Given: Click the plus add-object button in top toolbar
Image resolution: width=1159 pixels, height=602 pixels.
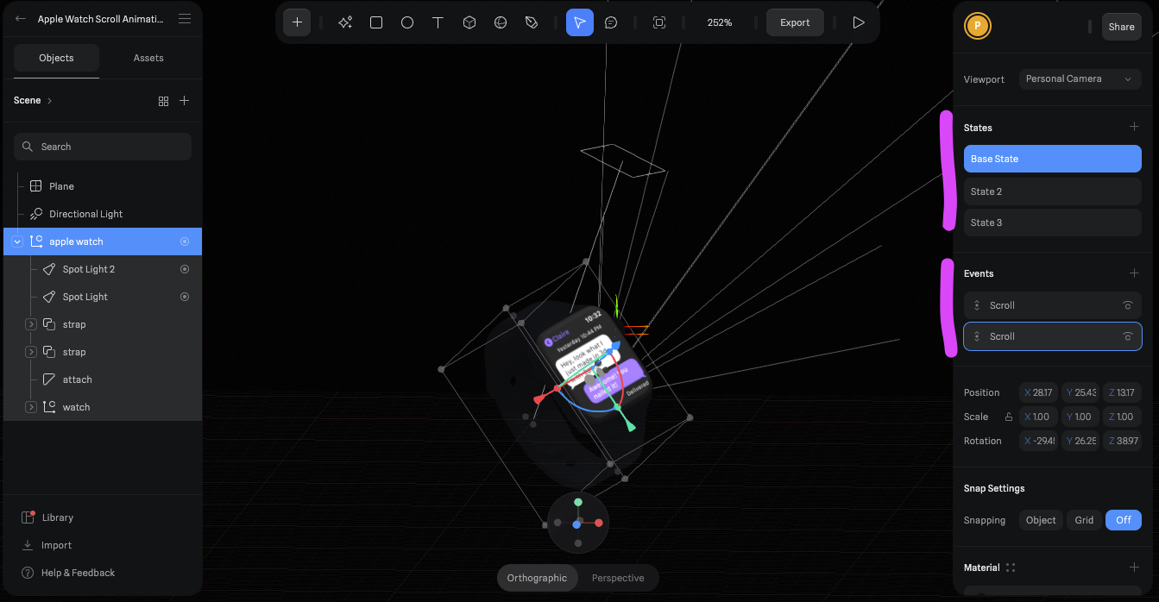Looking at the screenshot, I should [x=297, y=22].
